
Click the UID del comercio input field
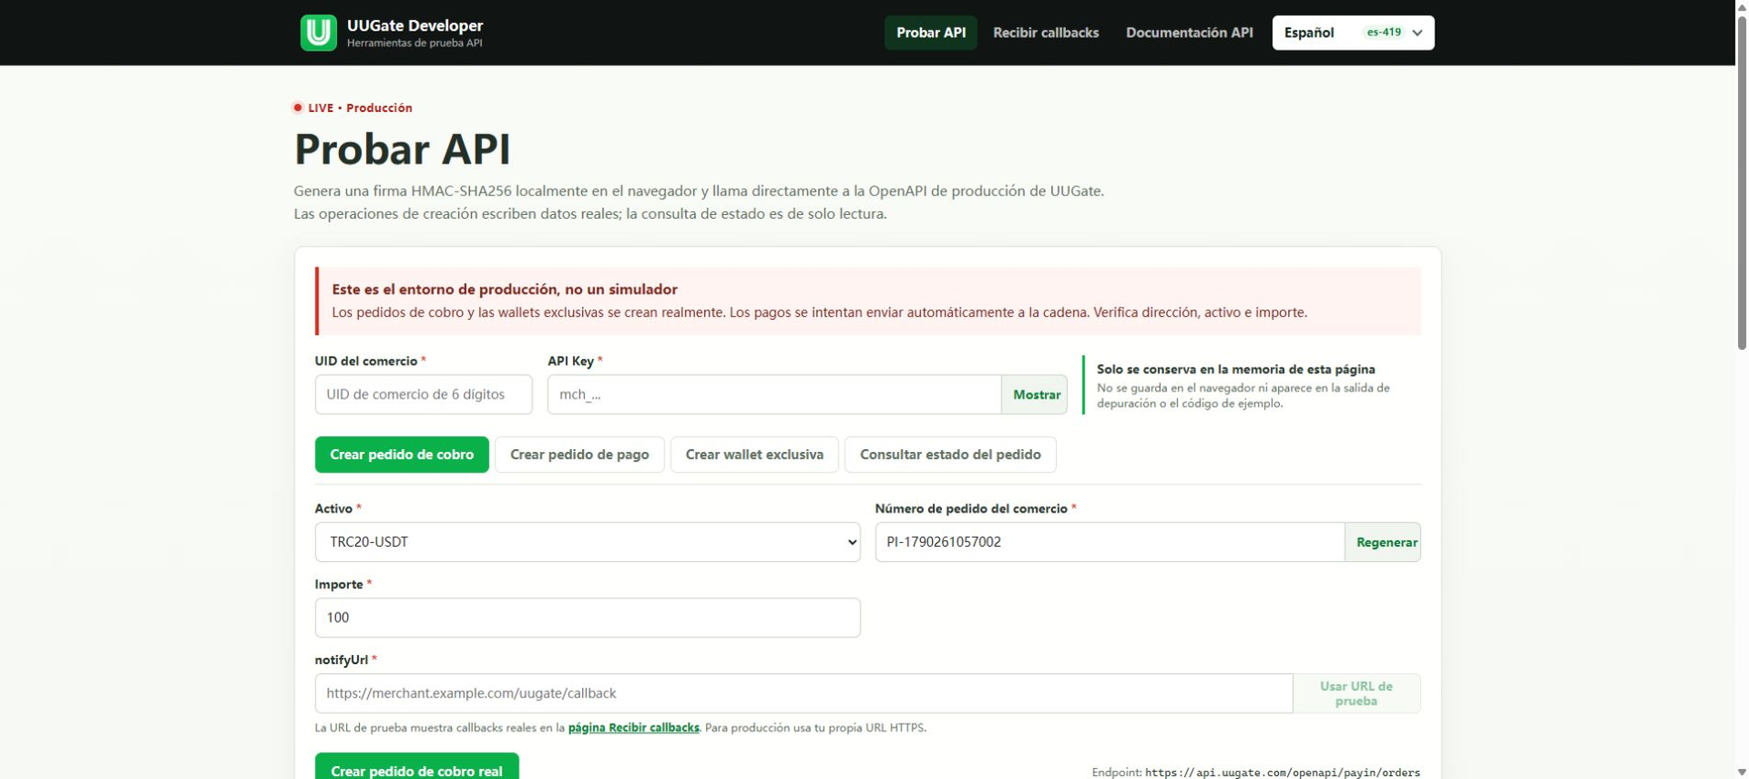(424, 395)
